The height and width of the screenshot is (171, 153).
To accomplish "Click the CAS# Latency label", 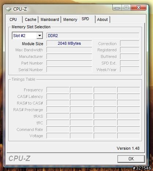I will (x=30, y=97).
